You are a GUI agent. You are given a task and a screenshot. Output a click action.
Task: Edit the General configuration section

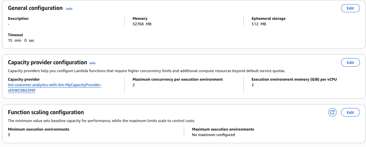(350, 8)
